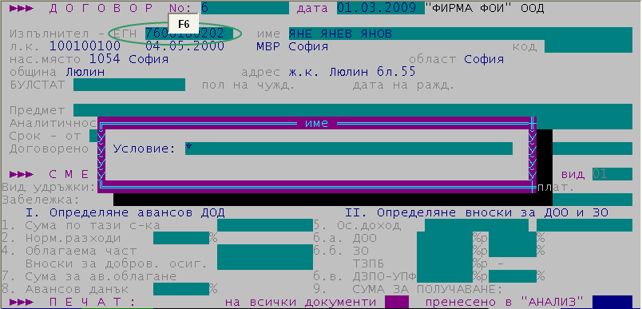642x309 pixels.
Task: Click the ДЗПО-УПФ second percent field
Action: coord(512,276)
